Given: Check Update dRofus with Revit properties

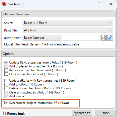Looking at the screenshot, I should tap(6, 81).
